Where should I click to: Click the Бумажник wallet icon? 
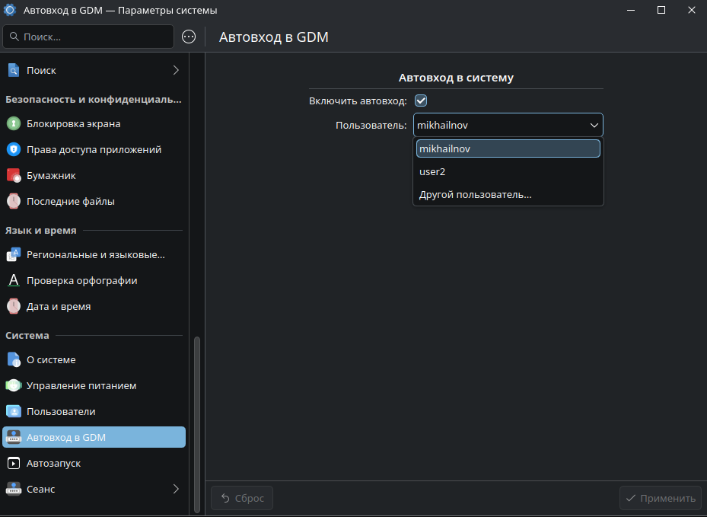tap(14, 175)
